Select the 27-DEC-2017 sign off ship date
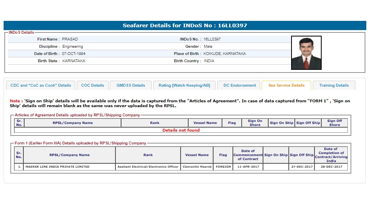This screenshot has width=388, height=203. pos(301,167)
